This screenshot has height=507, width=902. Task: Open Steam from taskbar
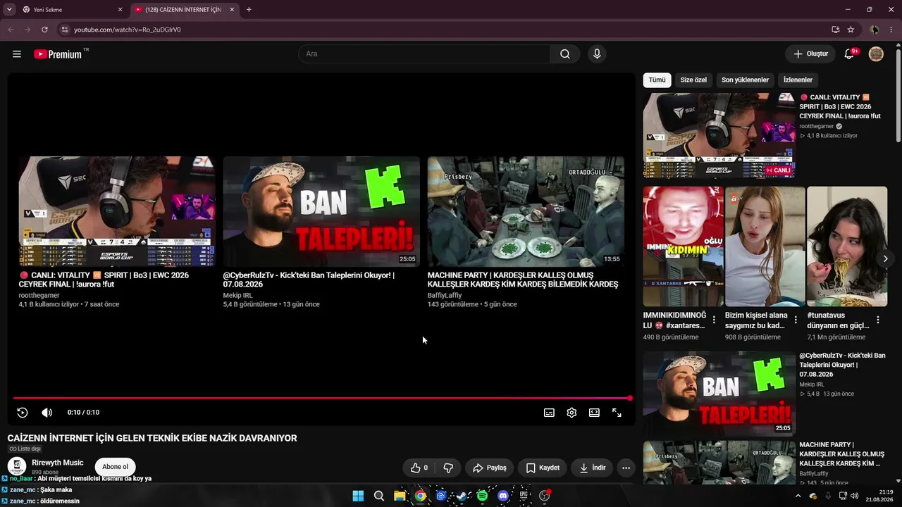pyautogui.click(x=462, y=496)
